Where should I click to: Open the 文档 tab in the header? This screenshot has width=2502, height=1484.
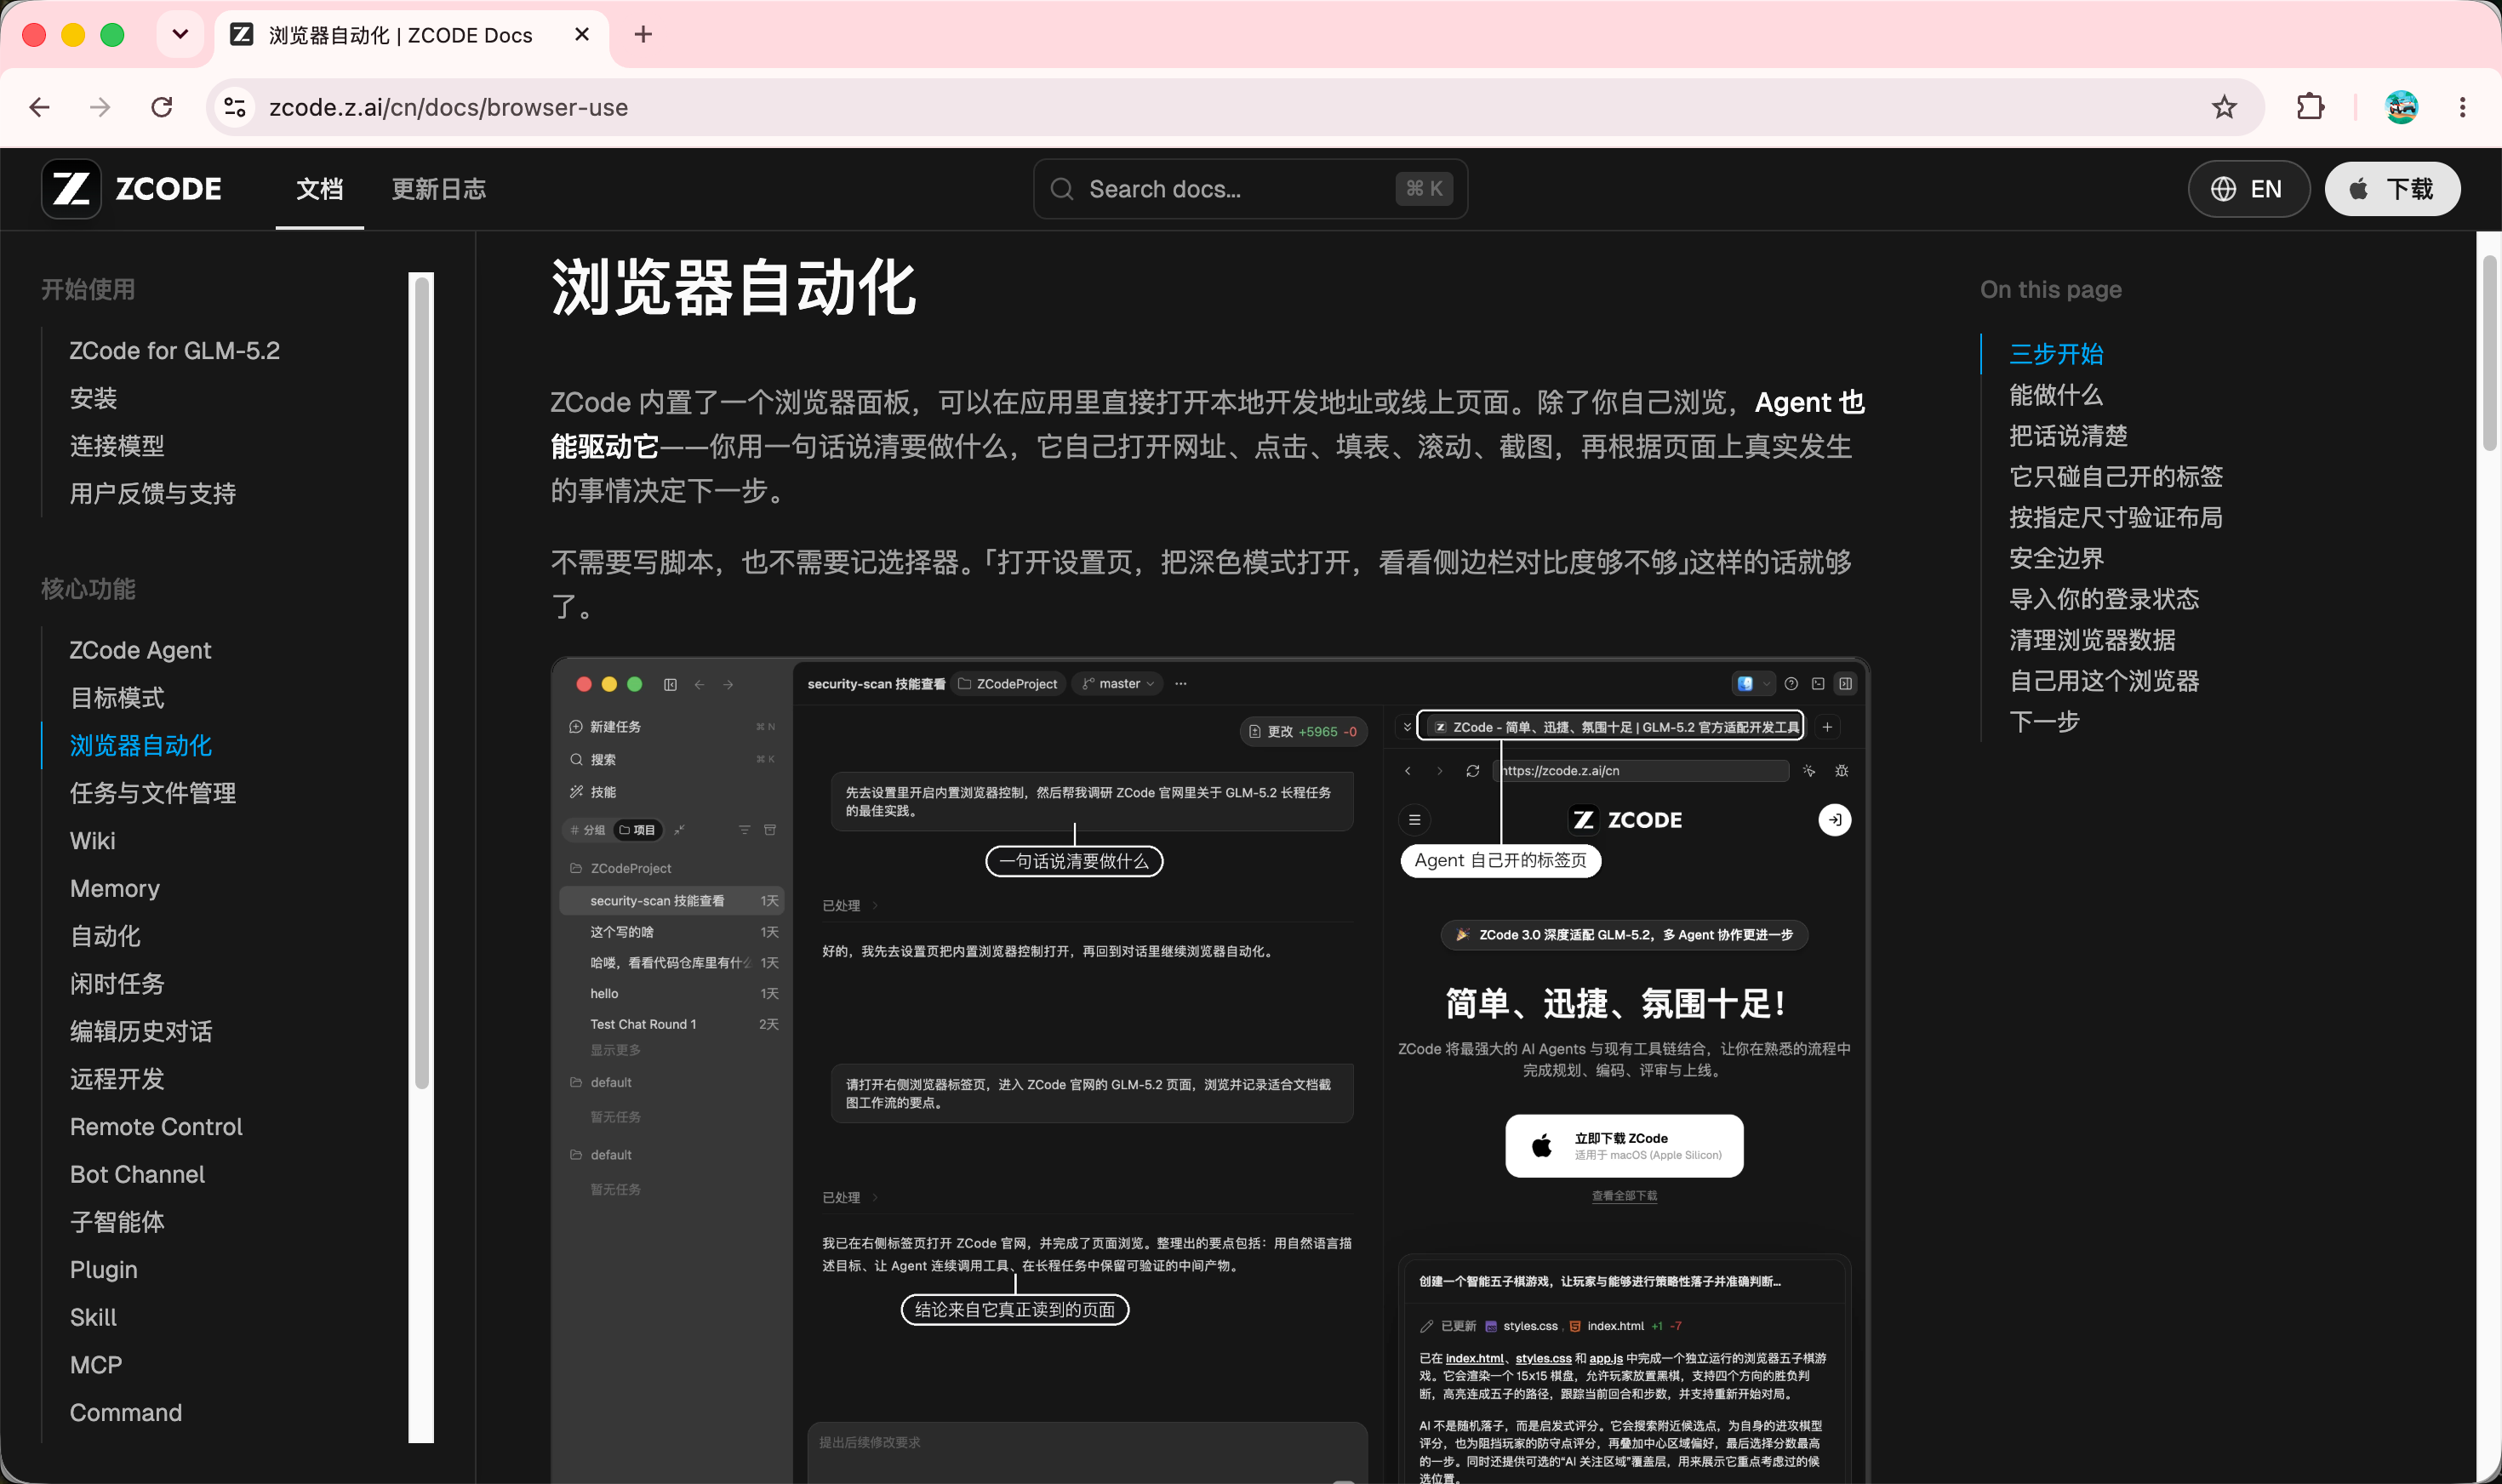click(x=320, y=189)
